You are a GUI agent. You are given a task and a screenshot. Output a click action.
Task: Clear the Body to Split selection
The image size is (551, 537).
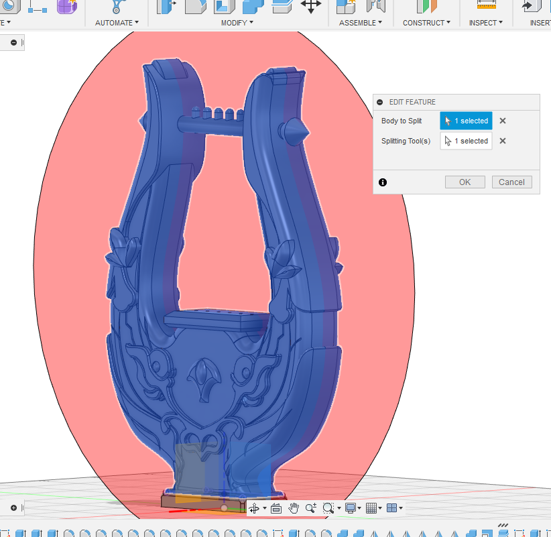point(503,121)
